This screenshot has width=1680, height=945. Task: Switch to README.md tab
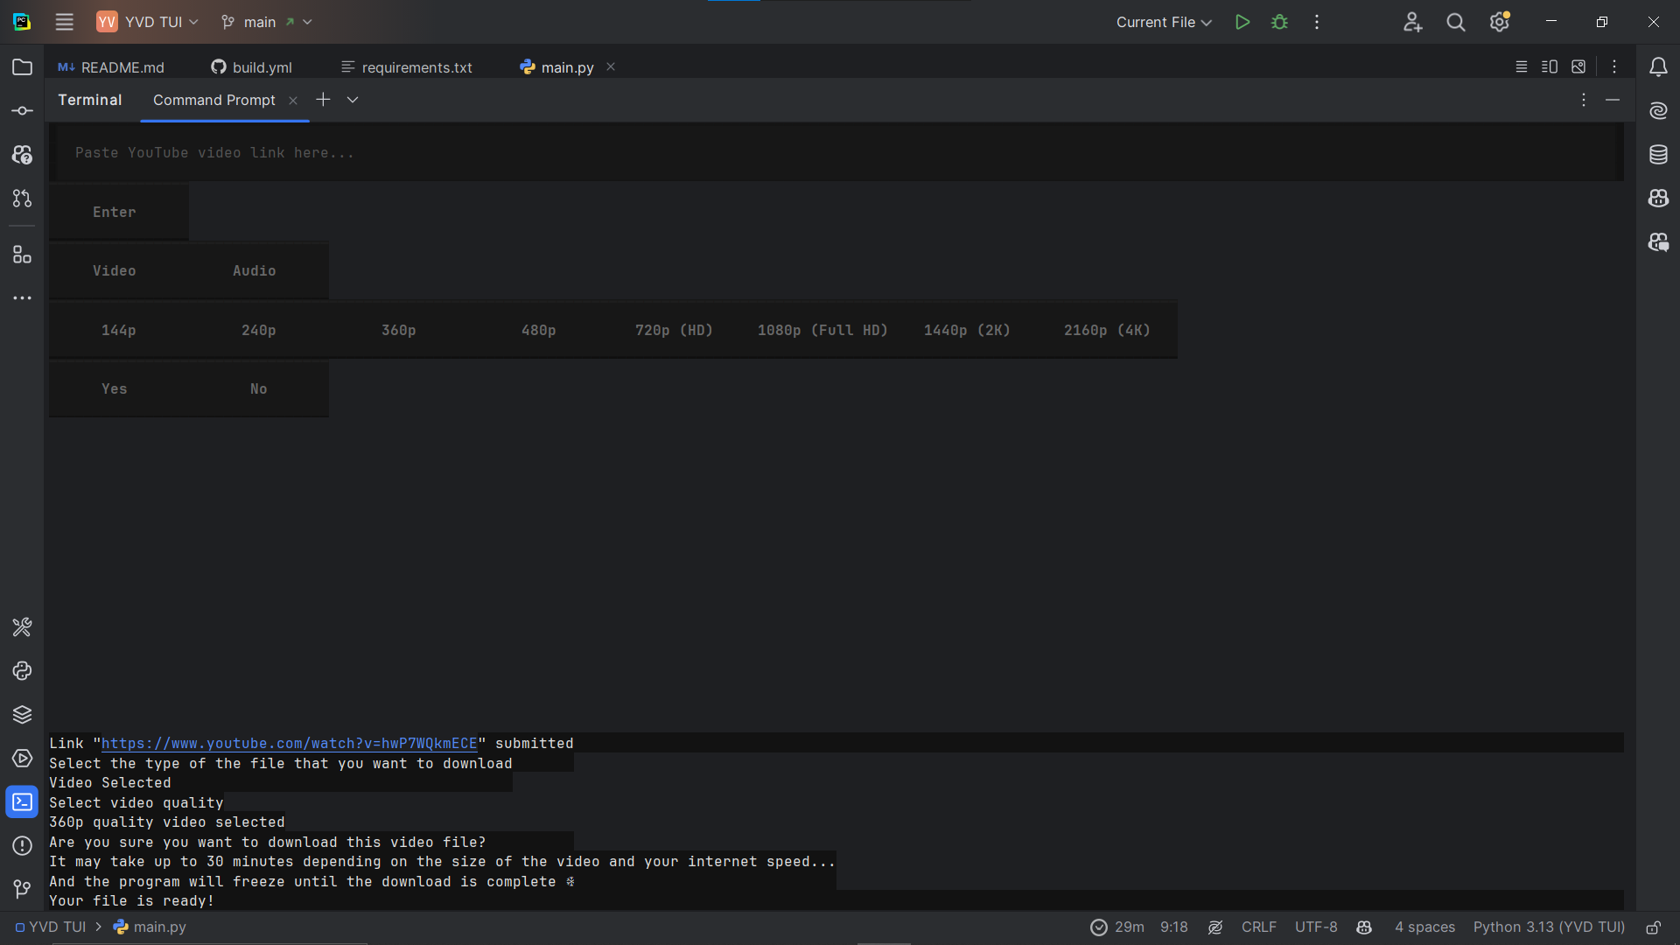coord(111,67)
